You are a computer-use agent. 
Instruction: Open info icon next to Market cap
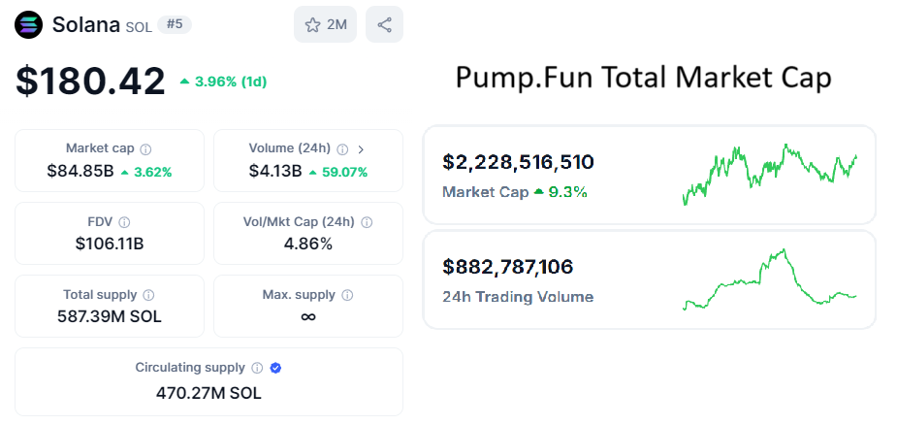click(x=145, y=149)
